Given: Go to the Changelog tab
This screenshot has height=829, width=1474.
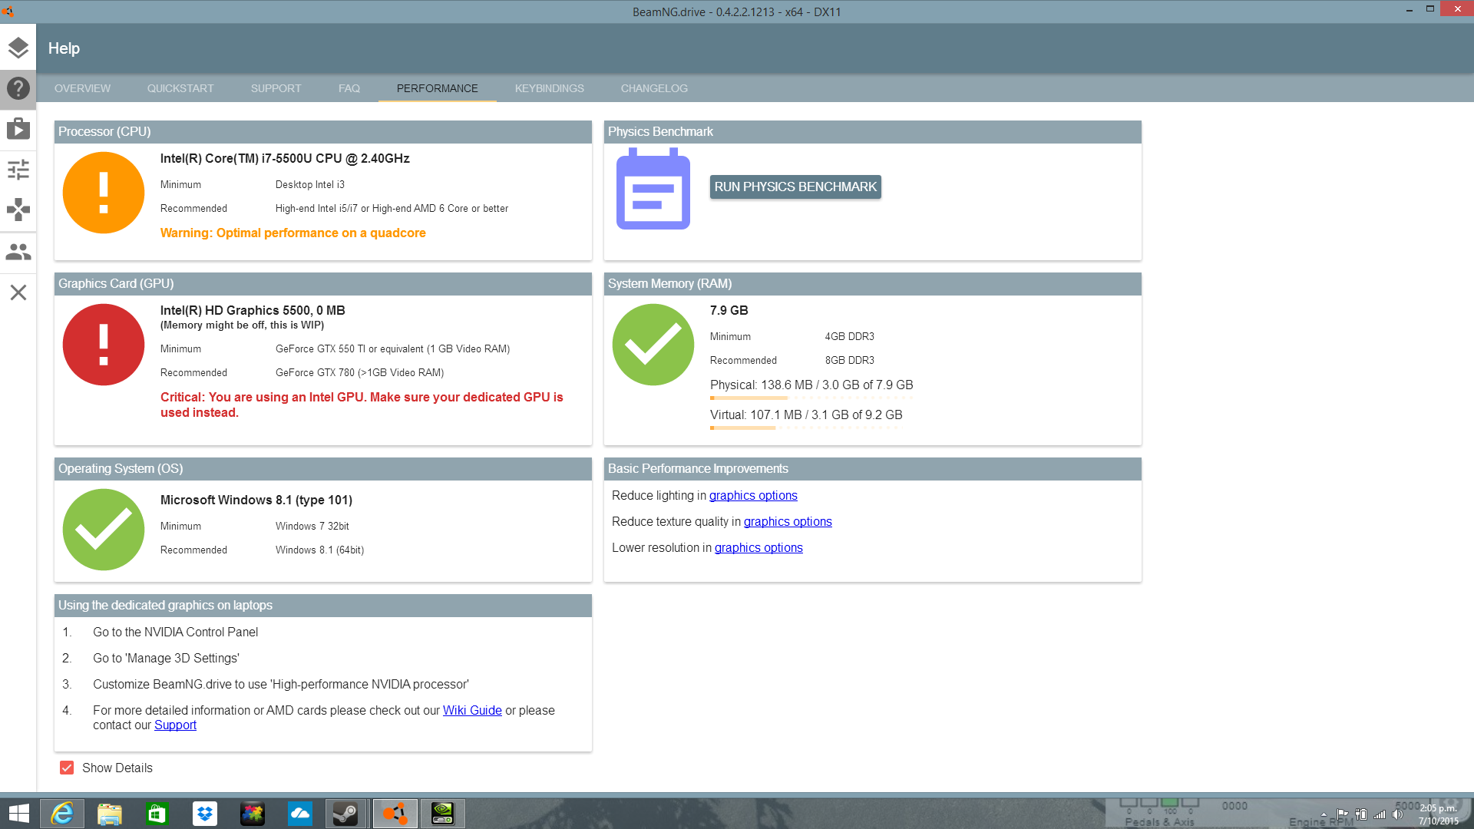Looking at the screenshot, I should (654, 88).
